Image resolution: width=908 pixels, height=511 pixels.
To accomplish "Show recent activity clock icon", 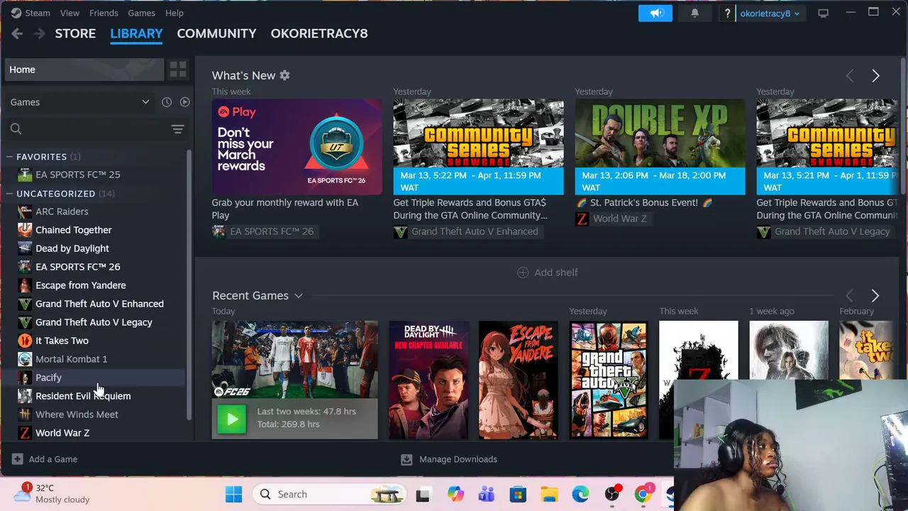I will (167, 102).
